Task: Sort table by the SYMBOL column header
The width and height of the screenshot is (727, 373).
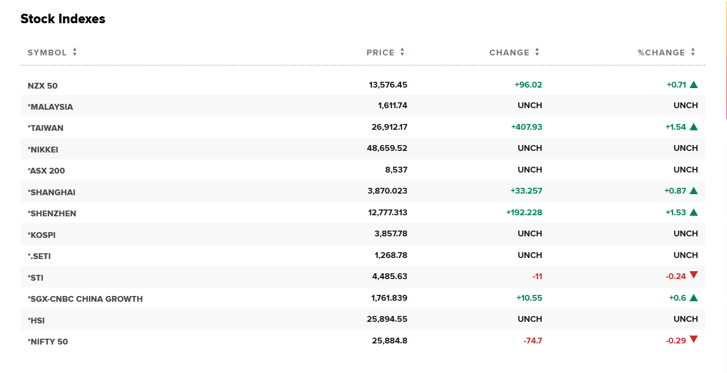Action: point(47,53)
